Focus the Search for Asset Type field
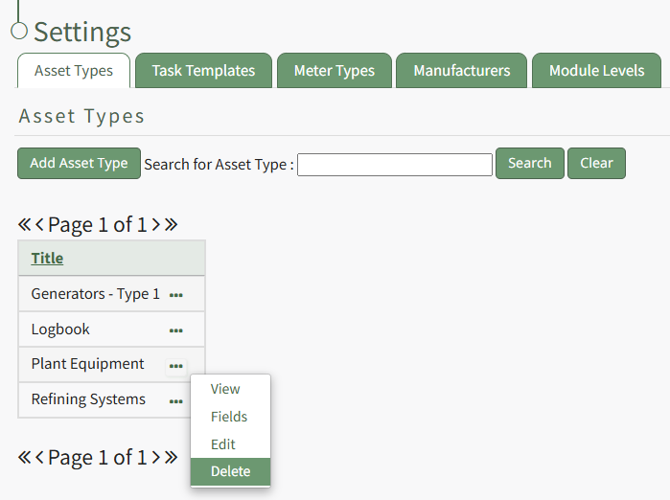The width and height of the screenshot is (670, 500). pos(394,165)
